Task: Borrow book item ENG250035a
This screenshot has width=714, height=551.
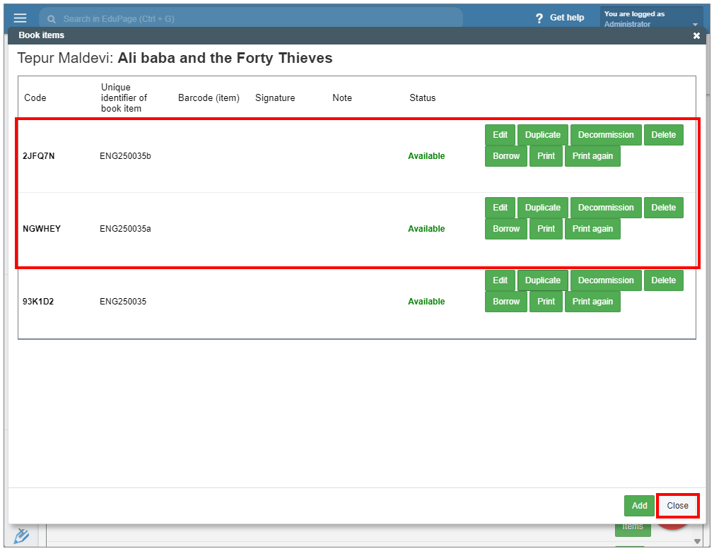Action: pyautogui.click(x=505, y=229)
